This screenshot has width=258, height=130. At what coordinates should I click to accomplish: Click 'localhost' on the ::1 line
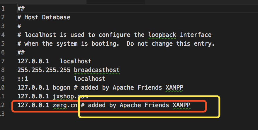click(x=90, y=79)
